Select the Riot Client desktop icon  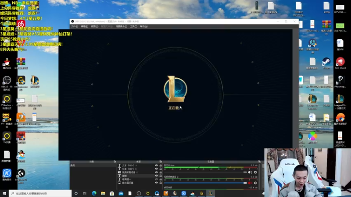340,63
